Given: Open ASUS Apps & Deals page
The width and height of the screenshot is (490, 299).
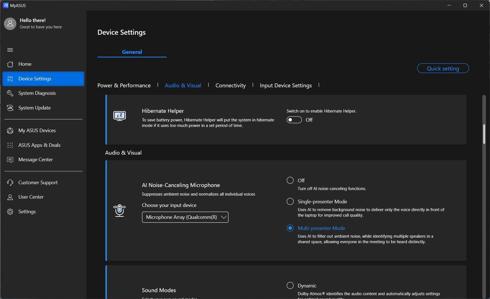Looking at the screenshot, I should tap(43, 145).
